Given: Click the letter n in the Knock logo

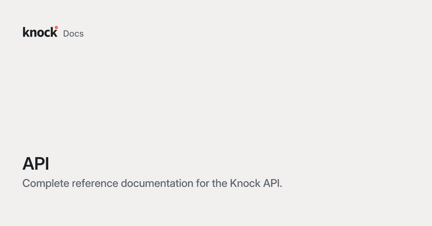Looking at the screenshot, I should pyautogui.click(x=33, y=33).
